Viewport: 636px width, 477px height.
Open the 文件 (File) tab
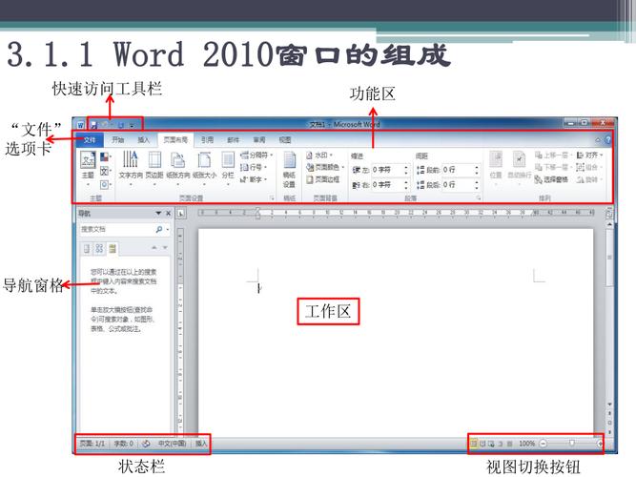(x=90, y=139)
